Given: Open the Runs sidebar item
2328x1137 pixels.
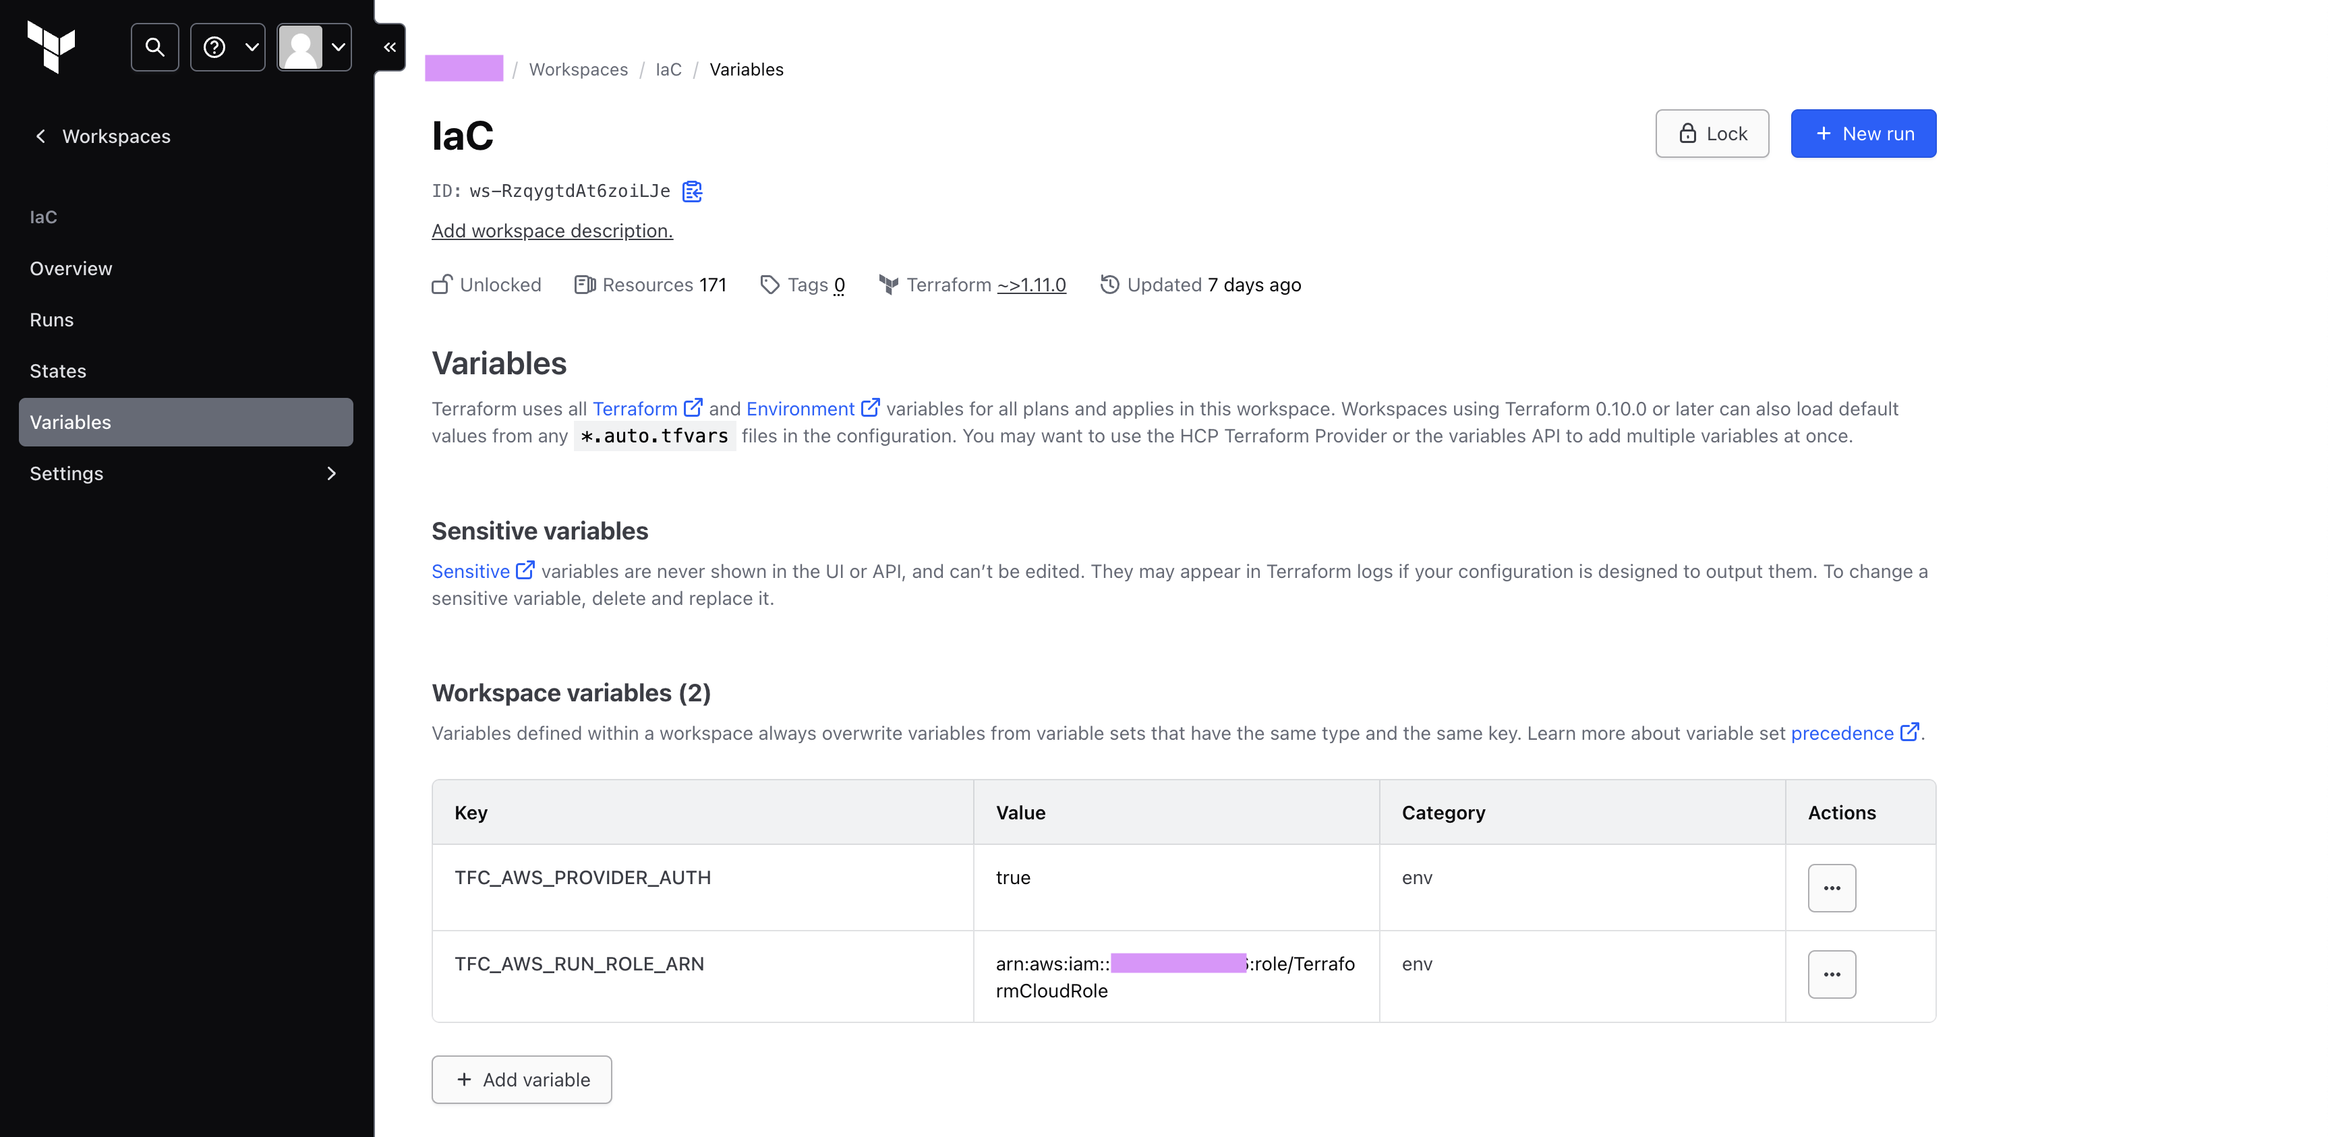Looking at the screenshot, I should coord(186,320).
